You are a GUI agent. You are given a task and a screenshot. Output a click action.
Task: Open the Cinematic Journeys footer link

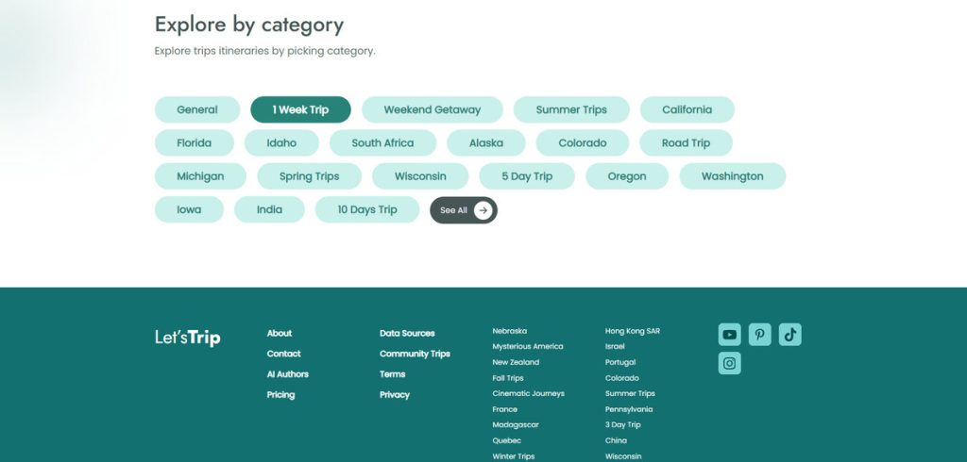pyautogui.click(x=528, y=394)
